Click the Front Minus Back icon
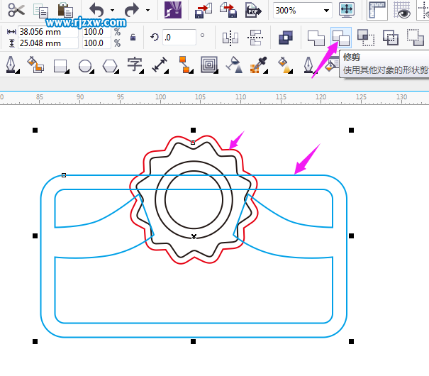Viewport: 429px width, 376px height. tap(416, 37)
